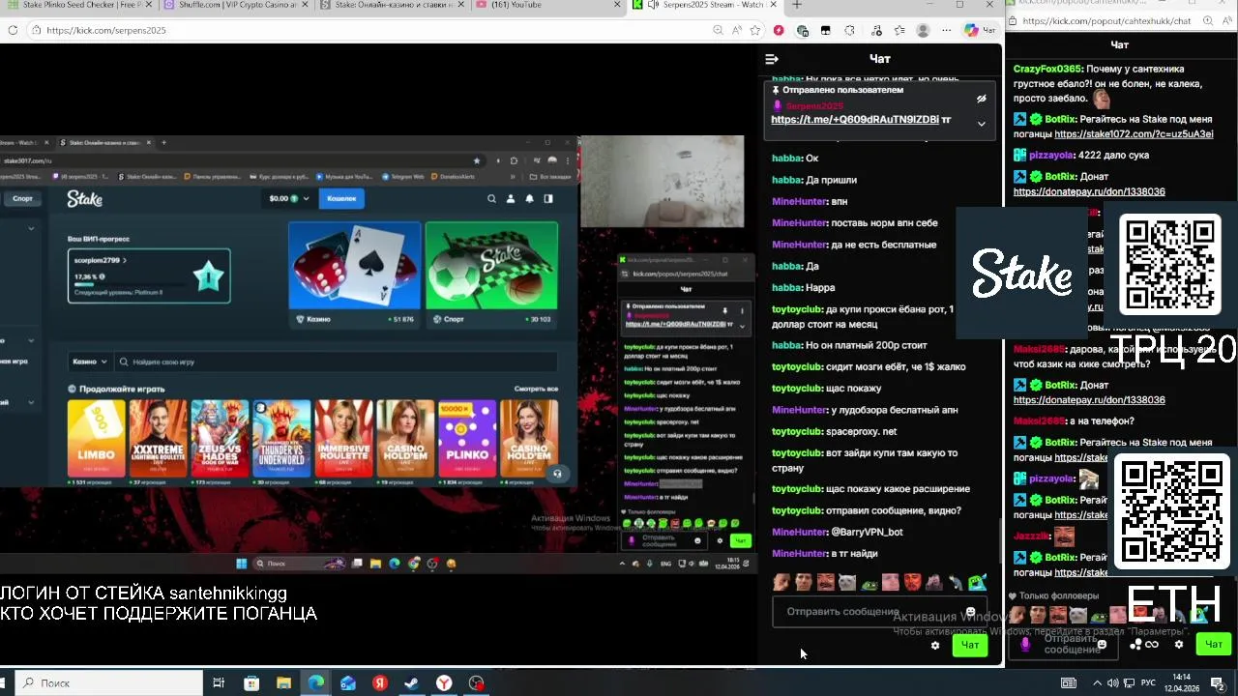The image size is (1238, 696).
Task: Click the Windows search box Поиск
Action: point(109,683)
